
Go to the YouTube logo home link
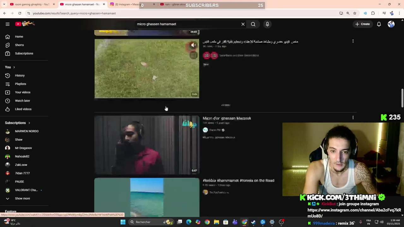[x=25, y=24]
